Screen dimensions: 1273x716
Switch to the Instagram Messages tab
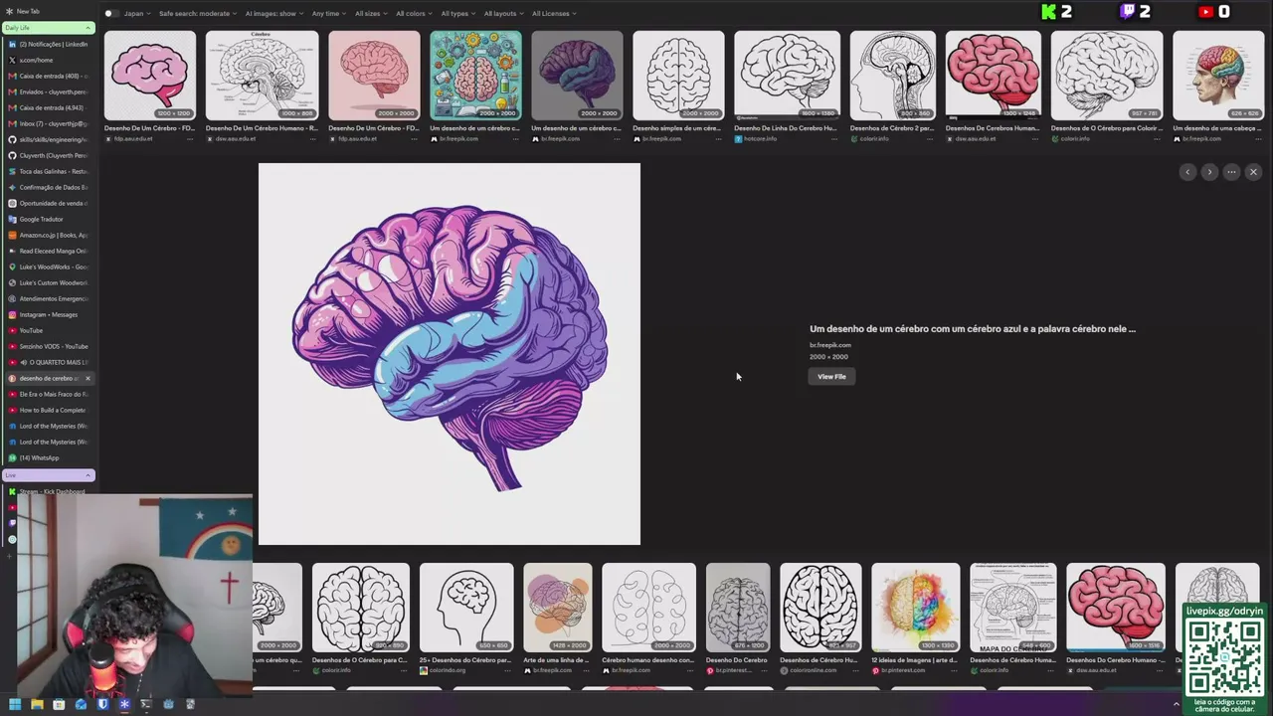pos(50,314)
